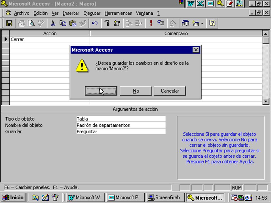Confirm saving with the Sí button under the cursor
Screen dimensions: 271x203
click(101, 91)
